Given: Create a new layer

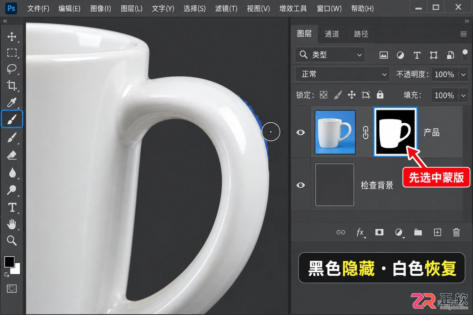Looking at the screenshot, I should coord(438,232).
